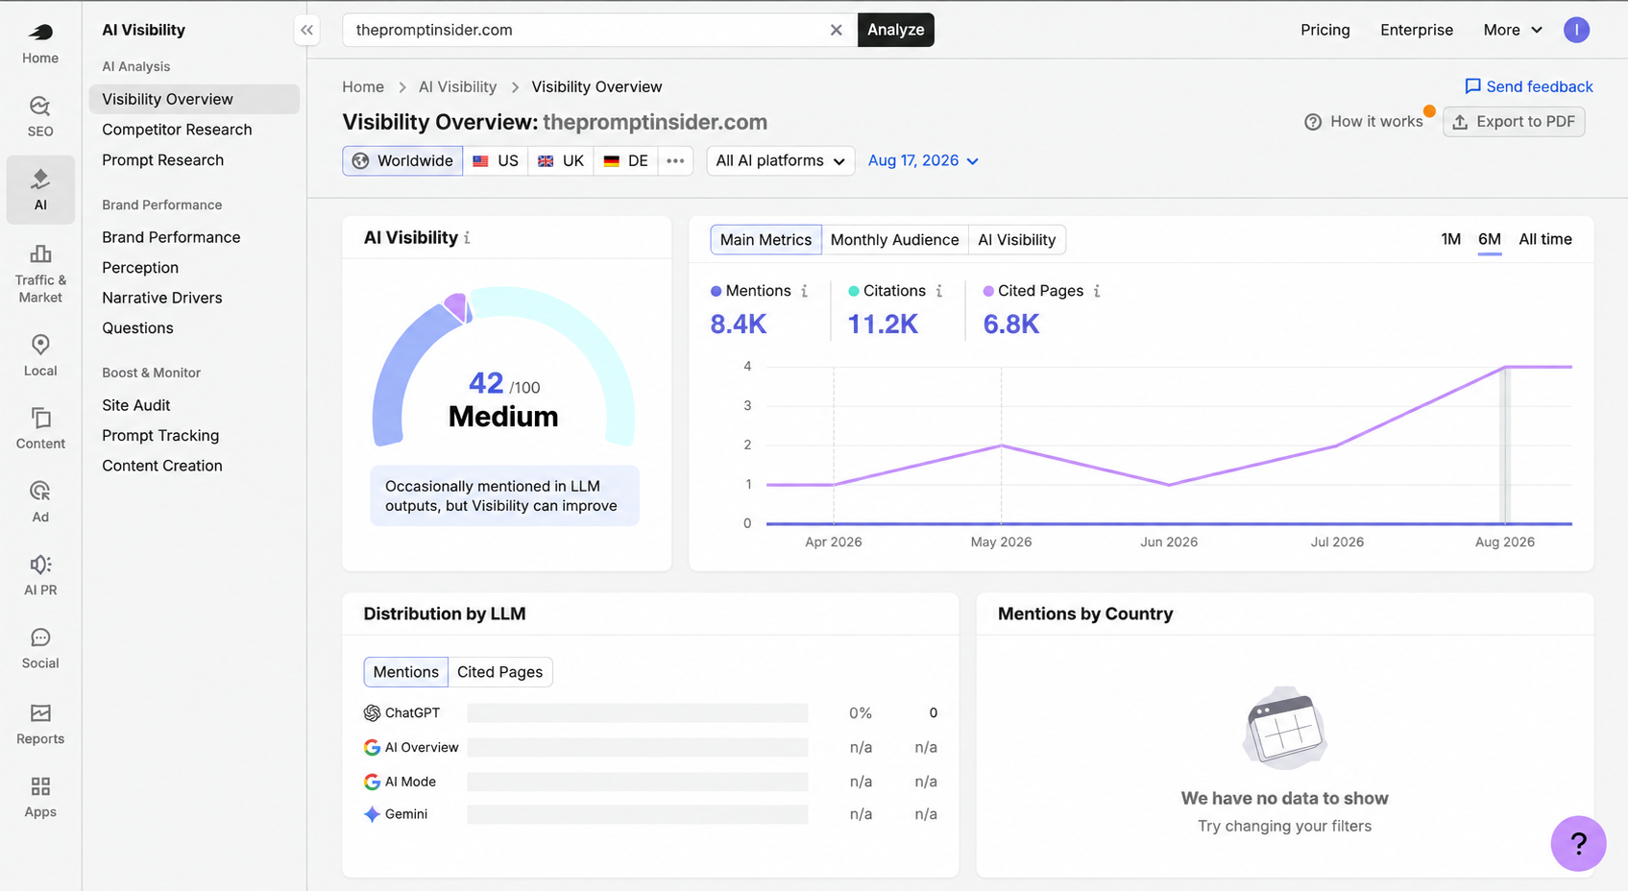Click the AI Overview Google icon
1628x891 pixels.
click(372, 747)
